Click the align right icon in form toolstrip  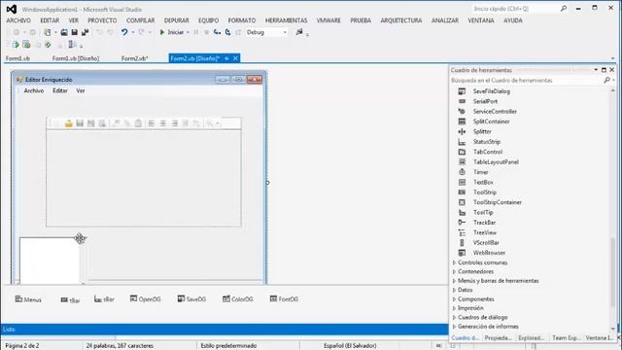175,123
